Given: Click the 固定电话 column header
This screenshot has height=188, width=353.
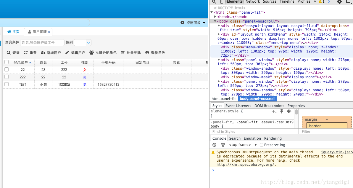Looking at the screenshot, I should [142, 63].
